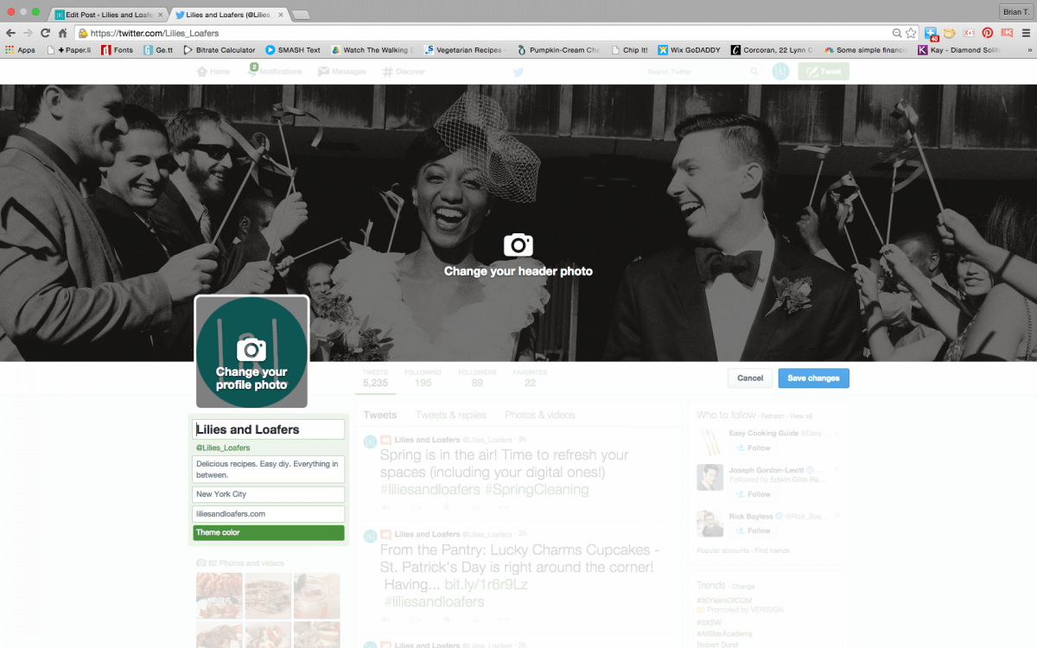The height and width of the screenshot is (648, 1037).
Task: Show more bookmarks with the overflow chevron
Action: coord(1029,50)
